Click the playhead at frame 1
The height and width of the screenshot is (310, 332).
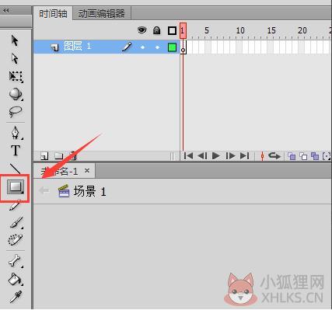click(x=183, y=30)
